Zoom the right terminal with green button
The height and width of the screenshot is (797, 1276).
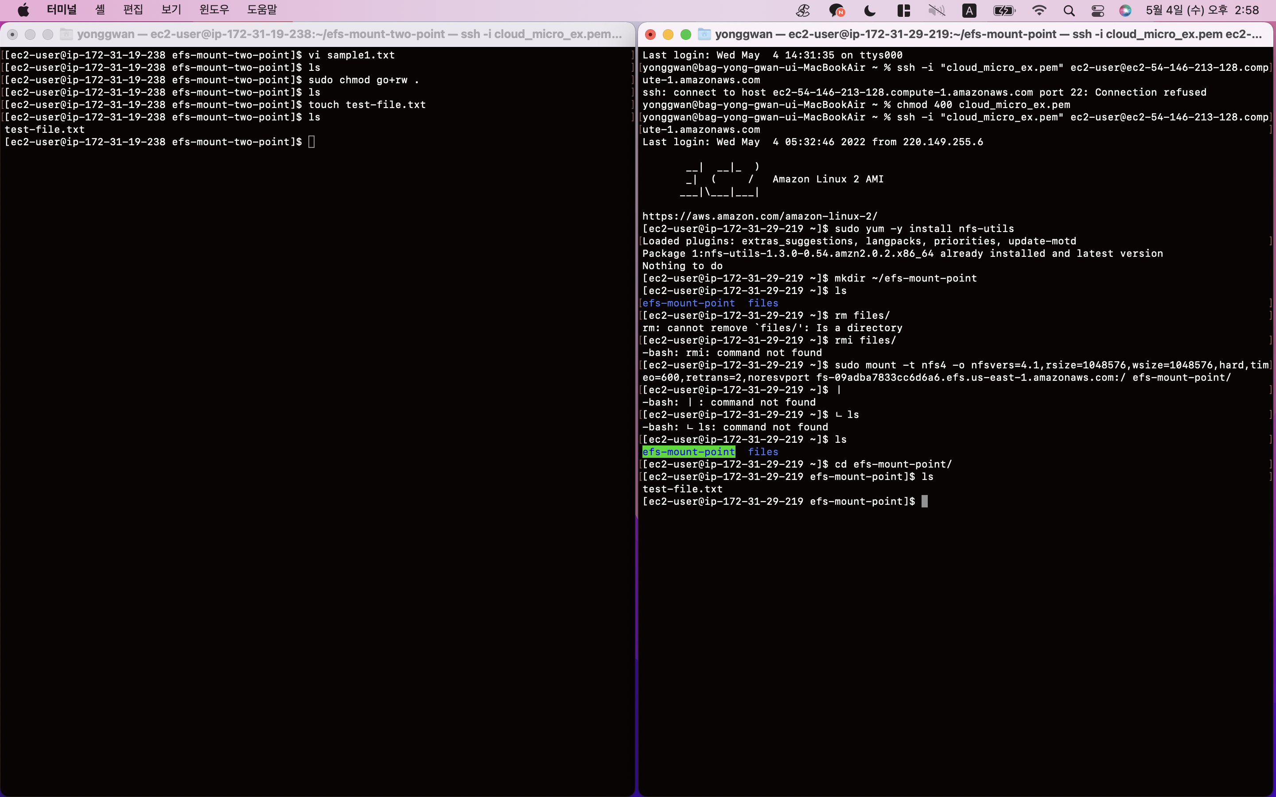pyautogui.click(x=685, y=34)
